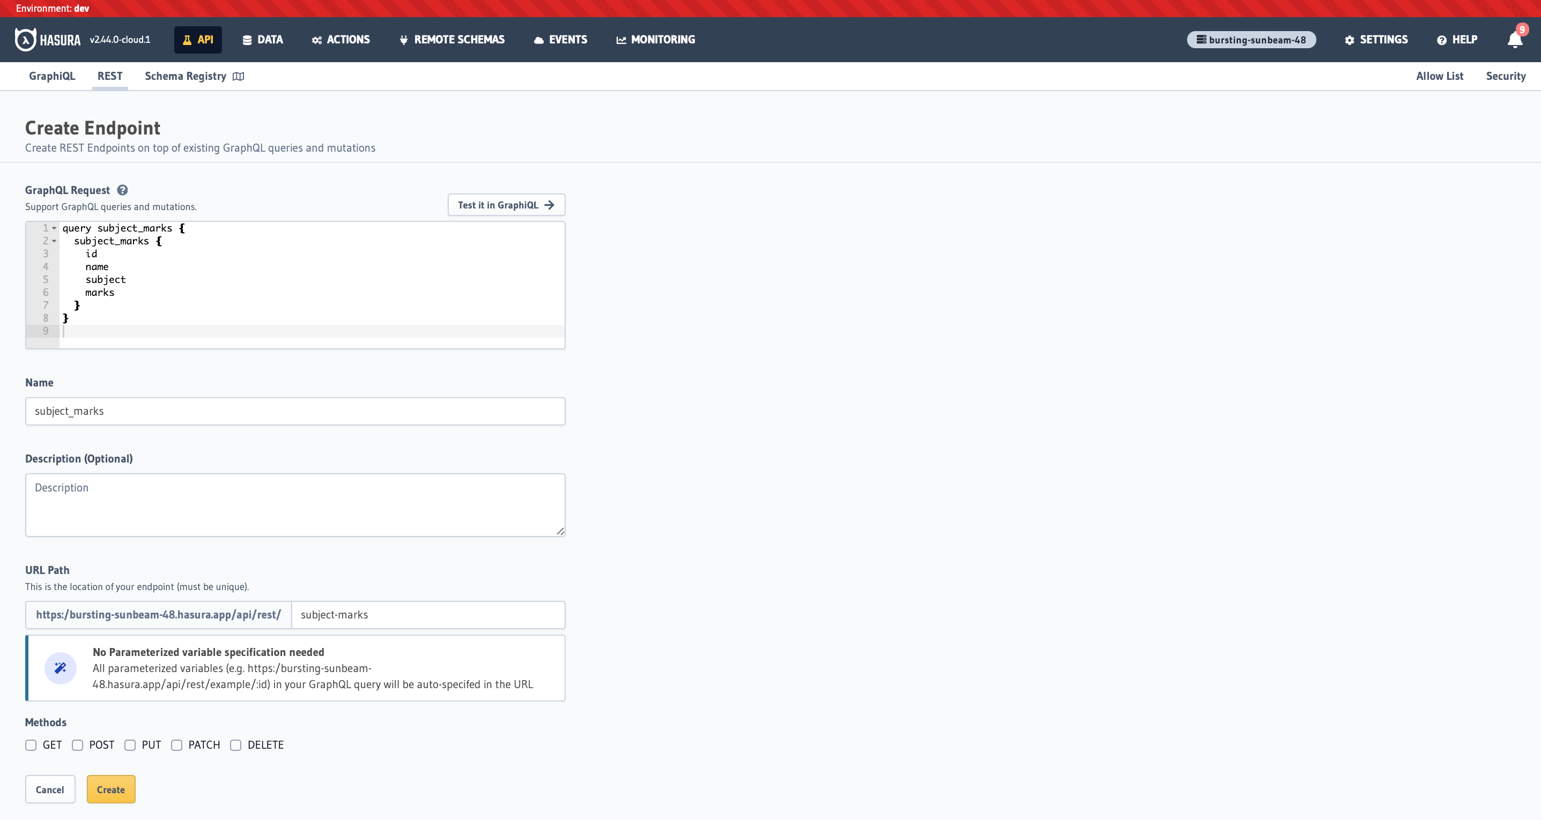Focus the subject-marks URL path field
The image size is (1541, 820).
428,615
